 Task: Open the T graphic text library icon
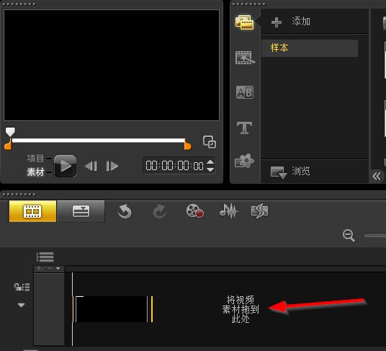coord(244,128)
